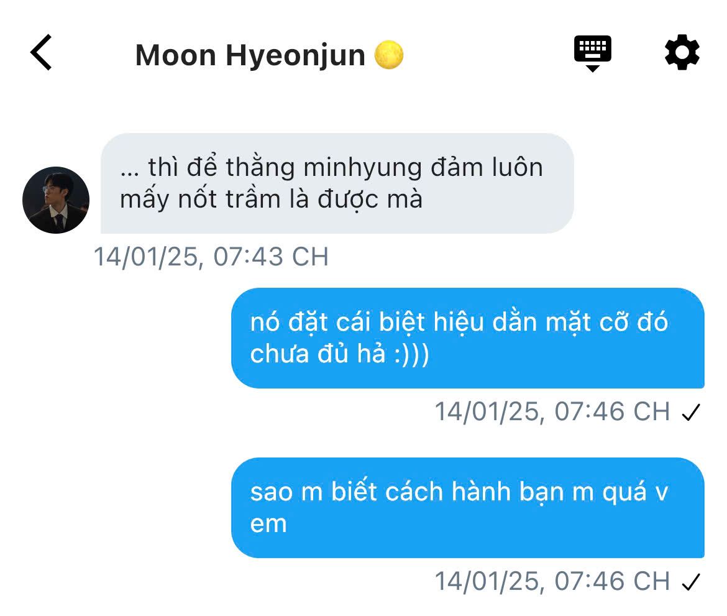Click 'được mà' in the gray bubble
The width and height of the screenshot is (727, 616).
370,200
